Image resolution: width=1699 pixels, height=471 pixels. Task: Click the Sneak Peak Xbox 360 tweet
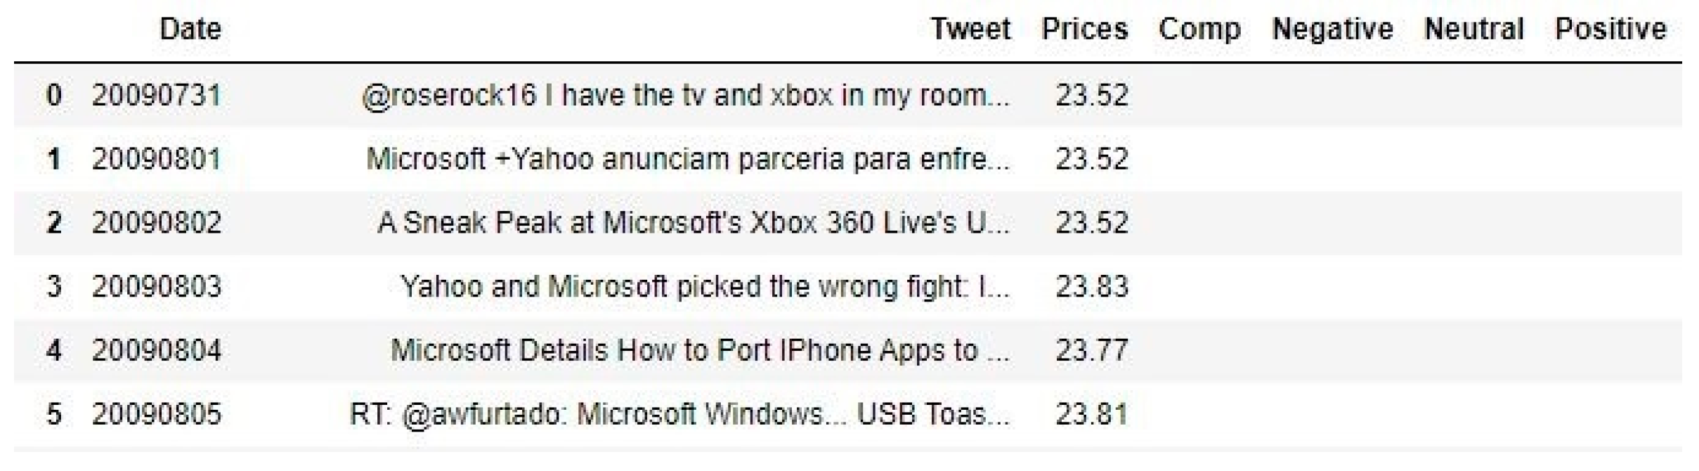click(x=694, y=223)
